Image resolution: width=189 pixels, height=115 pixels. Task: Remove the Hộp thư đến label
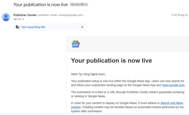86,5
